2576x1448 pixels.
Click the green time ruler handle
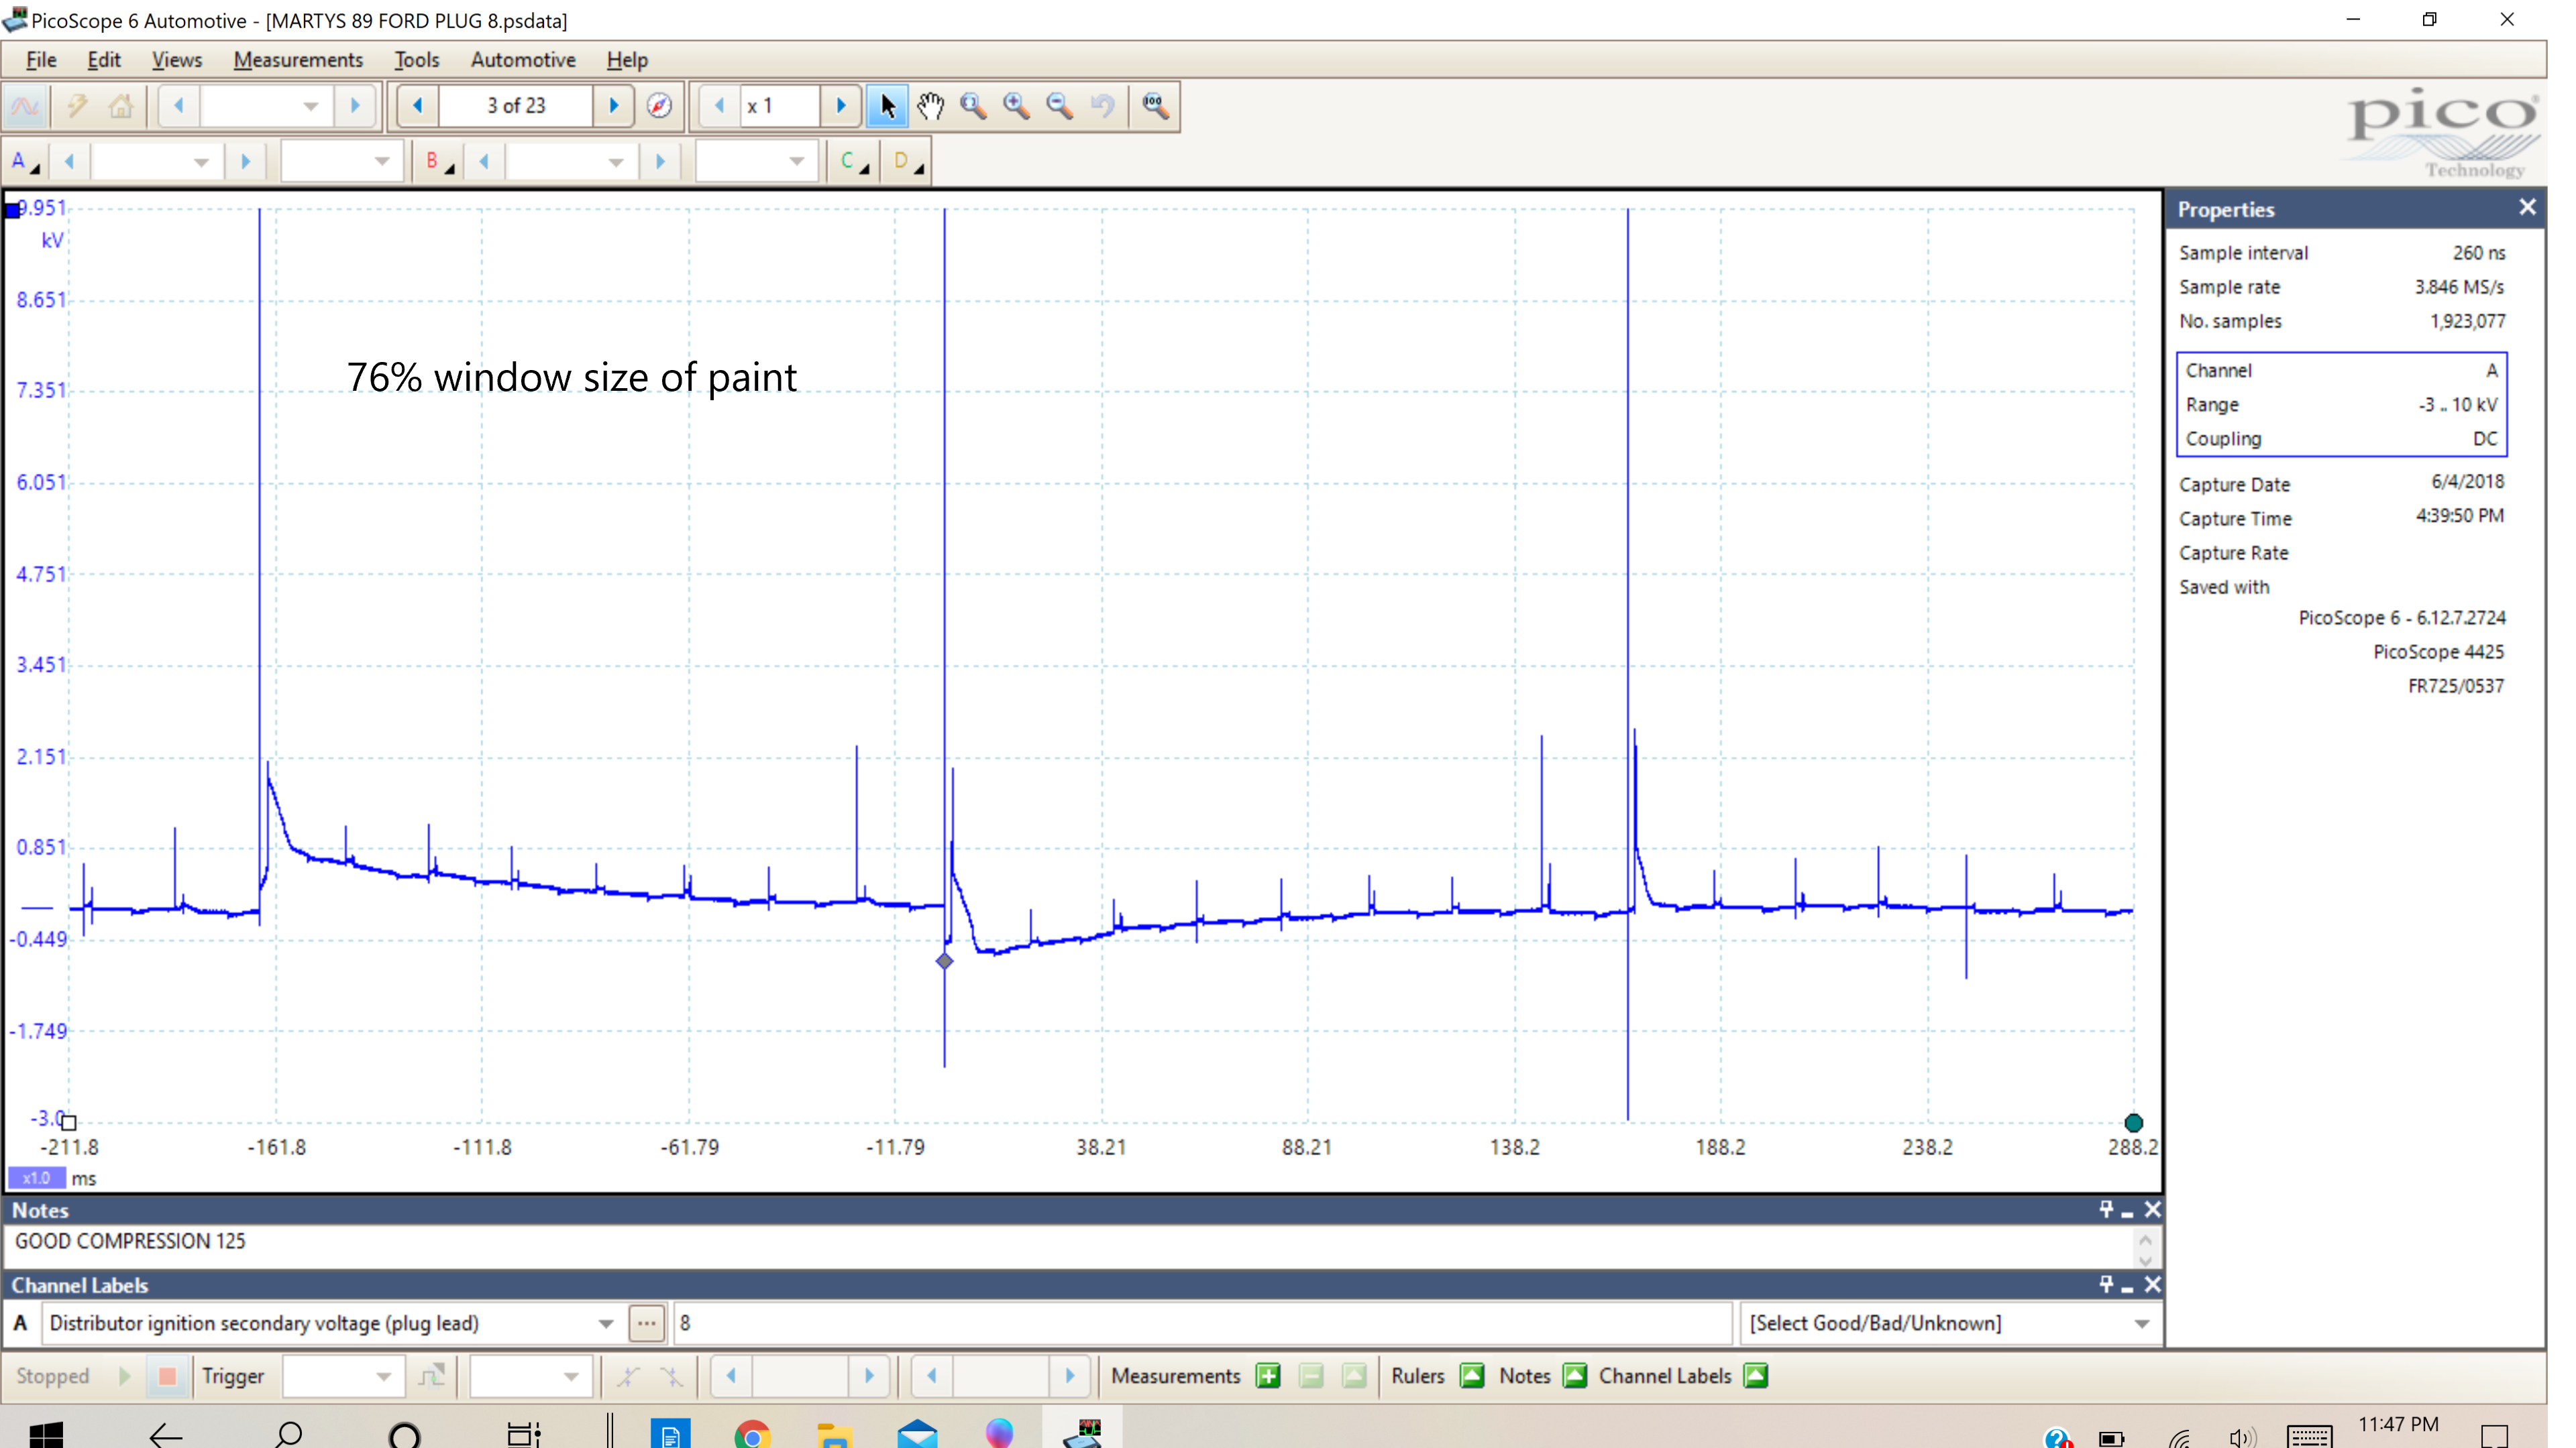pyautogui.click(x=2133, y=1124)
